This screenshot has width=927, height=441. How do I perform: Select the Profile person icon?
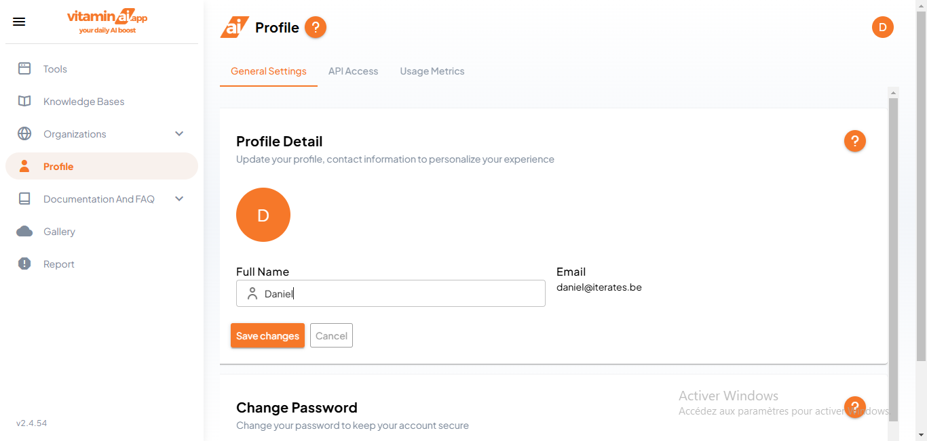pos(24,166)
